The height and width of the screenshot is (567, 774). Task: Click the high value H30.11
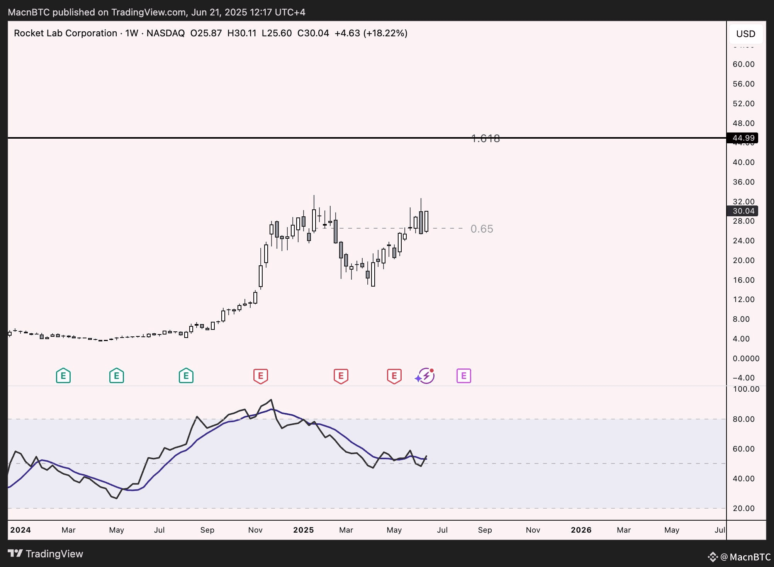click(242, 33)
